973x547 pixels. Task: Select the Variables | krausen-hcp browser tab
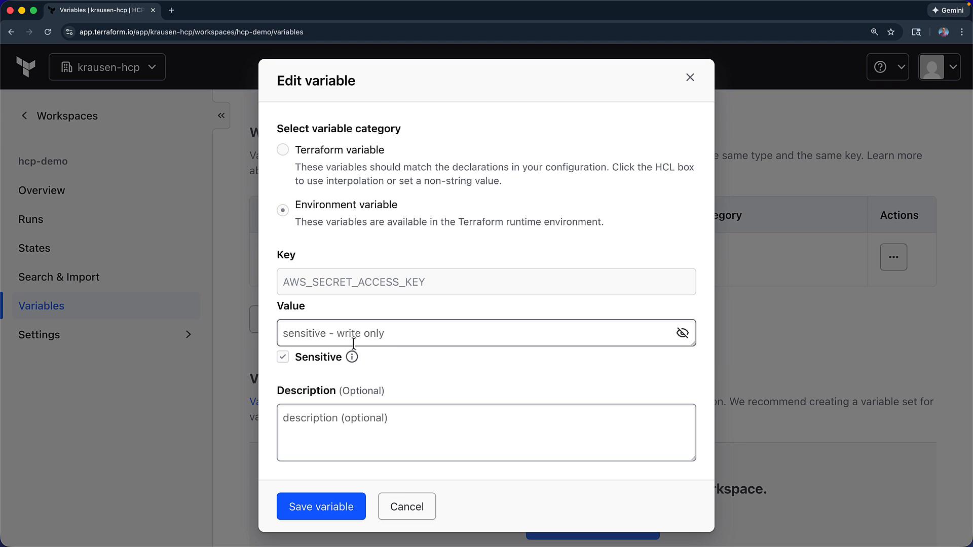101,10
